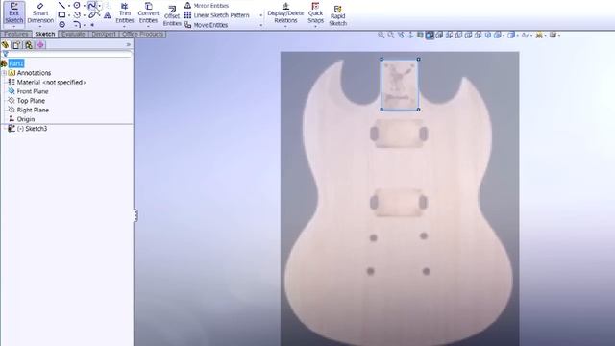Activate the Offset Entities tool

click(x=172, y=15)
